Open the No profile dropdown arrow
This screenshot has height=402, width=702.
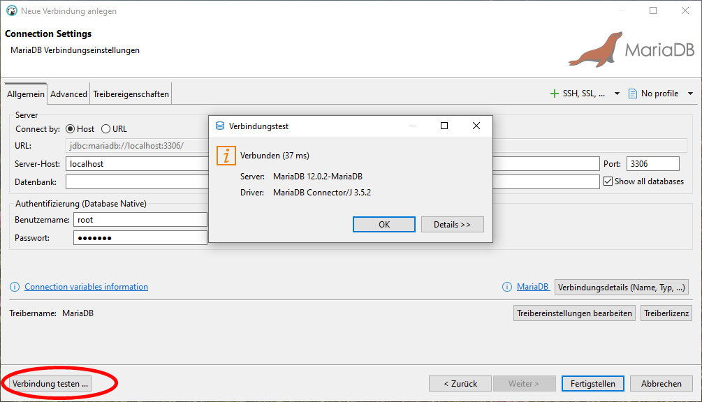pos(690,94)
